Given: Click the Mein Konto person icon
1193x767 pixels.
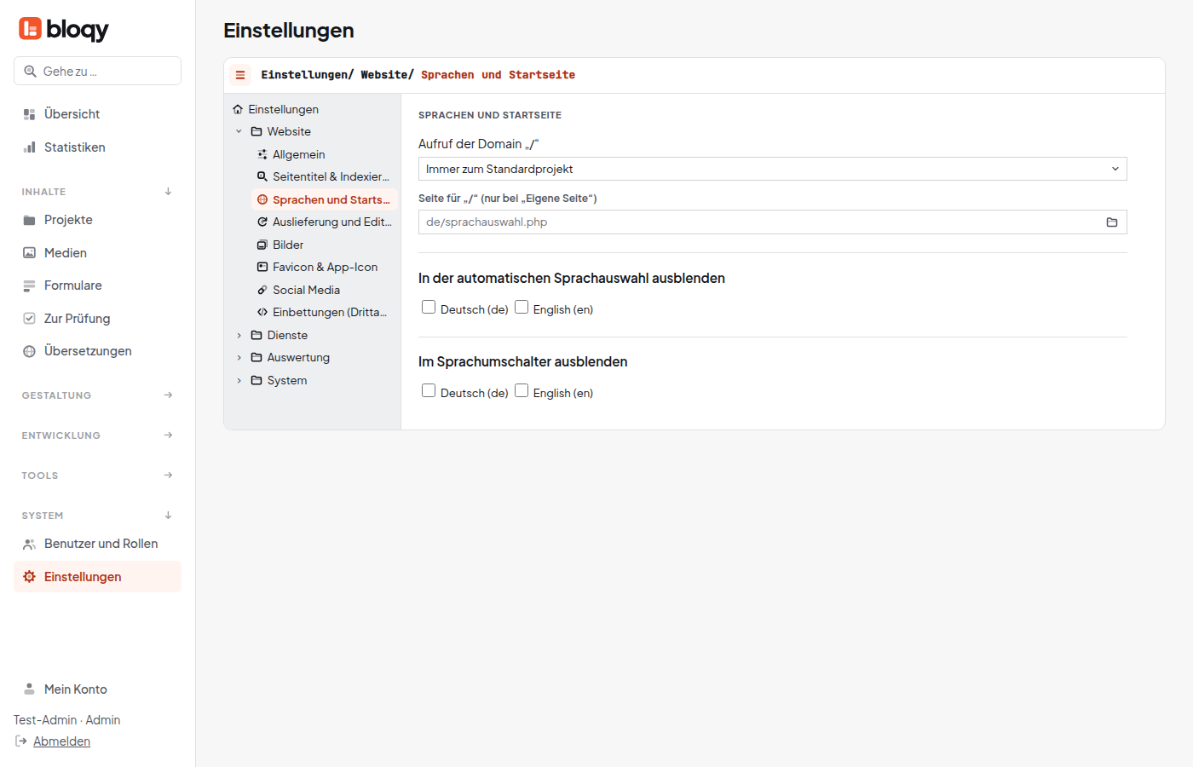Looking at the screenshot, I should (29, 689).
